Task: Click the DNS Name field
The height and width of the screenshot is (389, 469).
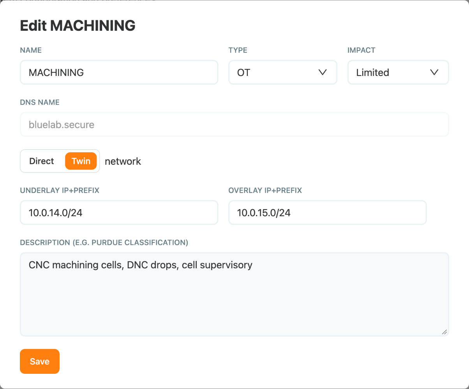Action: [x=235, y=125]
